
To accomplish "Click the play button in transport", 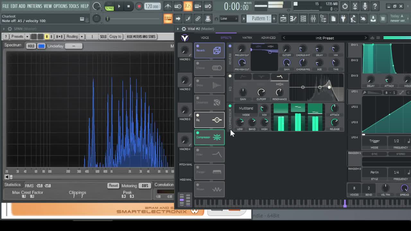I will [x=119, y=6].
